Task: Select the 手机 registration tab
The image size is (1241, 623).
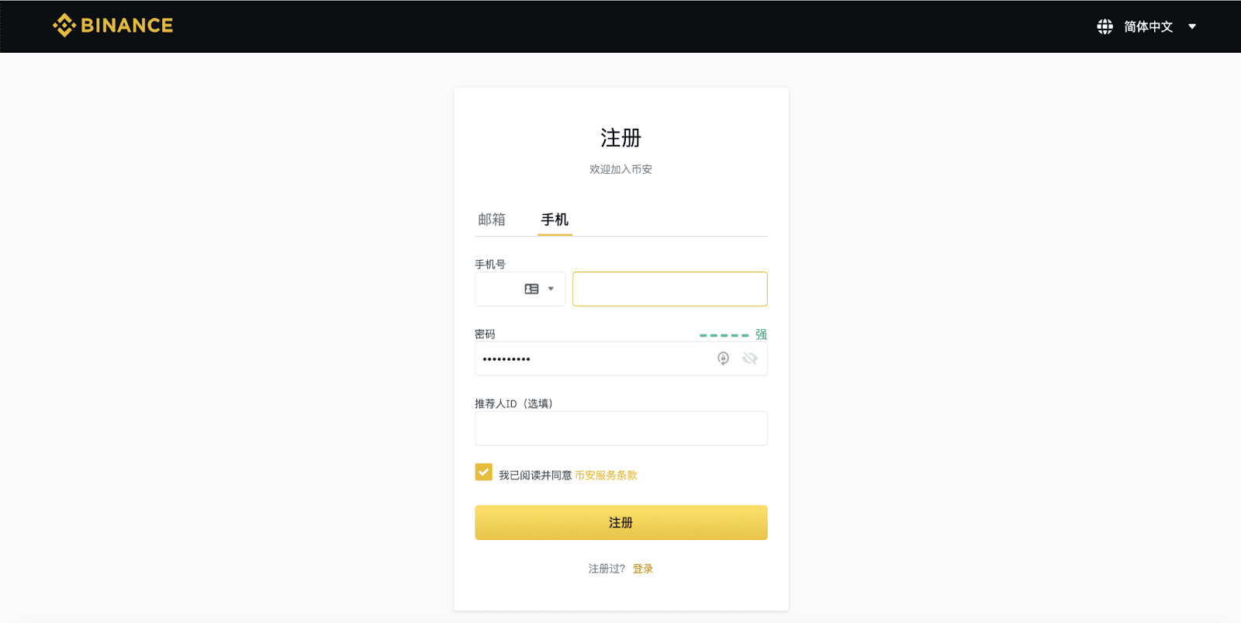Action: (x=555, y=220)
